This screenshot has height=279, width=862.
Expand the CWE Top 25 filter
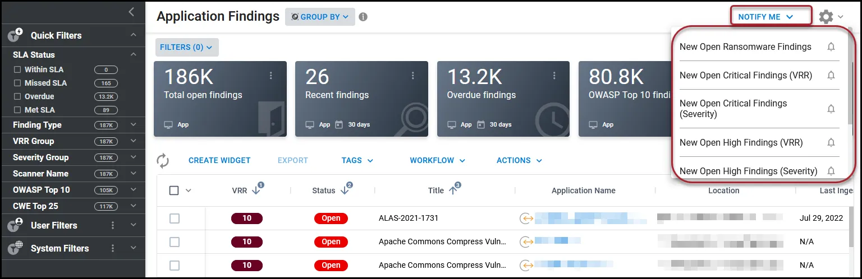133,206
